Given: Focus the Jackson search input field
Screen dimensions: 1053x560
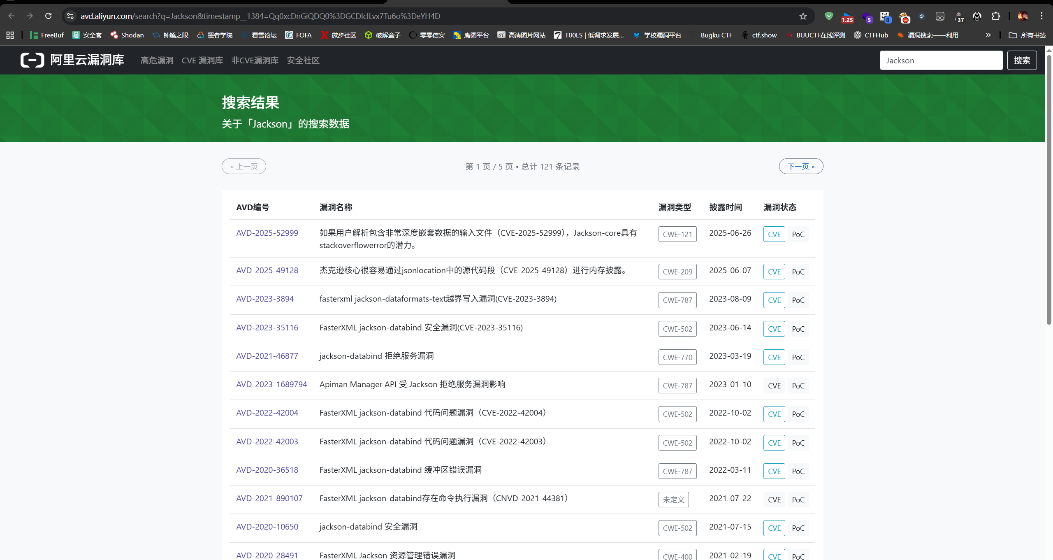Looking at the screenshot, I should 941,60.
